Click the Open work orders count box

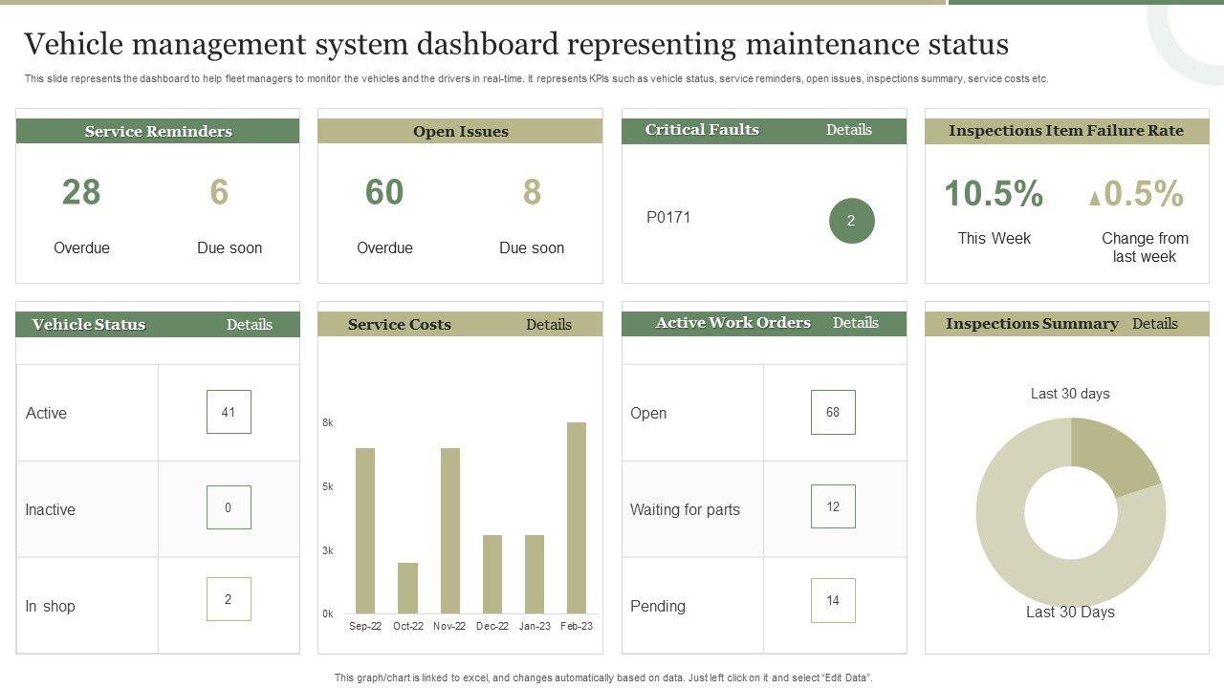pyautogui.click(x=833, y=412)
